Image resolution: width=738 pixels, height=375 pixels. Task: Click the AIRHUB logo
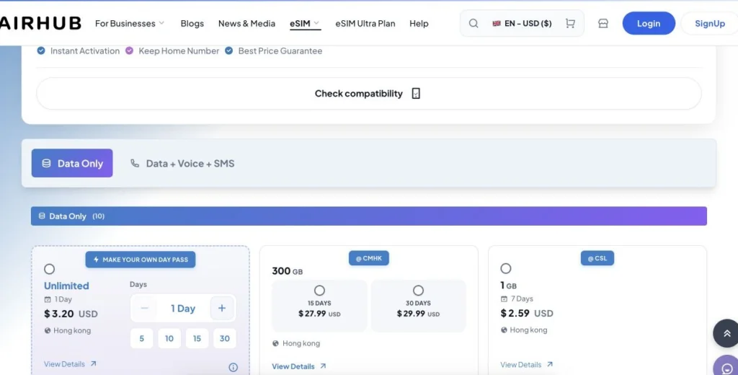pos(40,23)
